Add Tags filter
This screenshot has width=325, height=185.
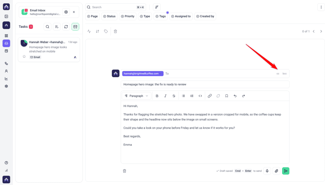tap(161, 16)
